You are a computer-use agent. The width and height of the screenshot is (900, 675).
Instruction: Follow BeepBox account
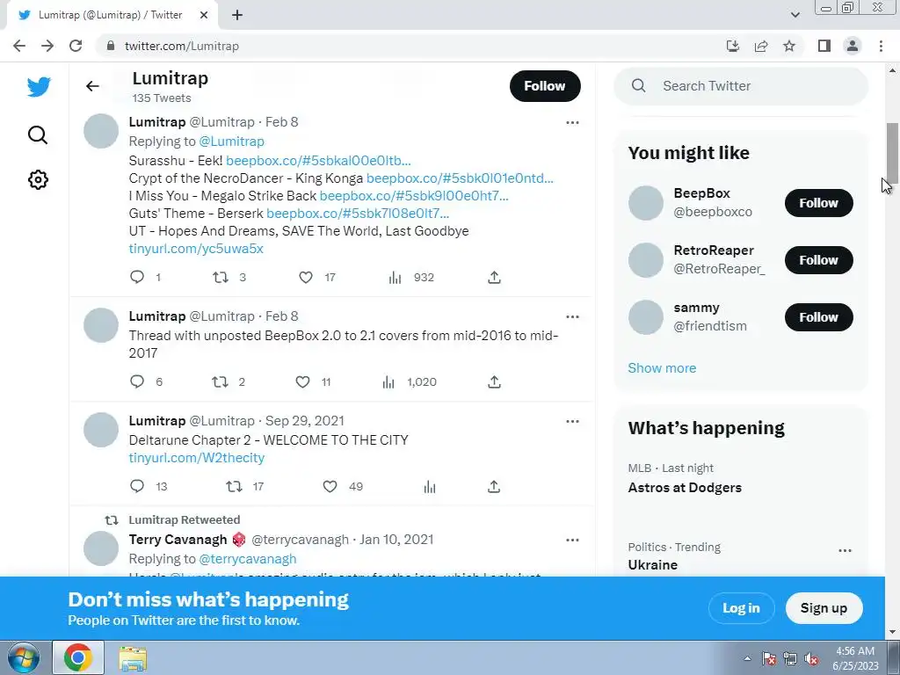[818, 203]
